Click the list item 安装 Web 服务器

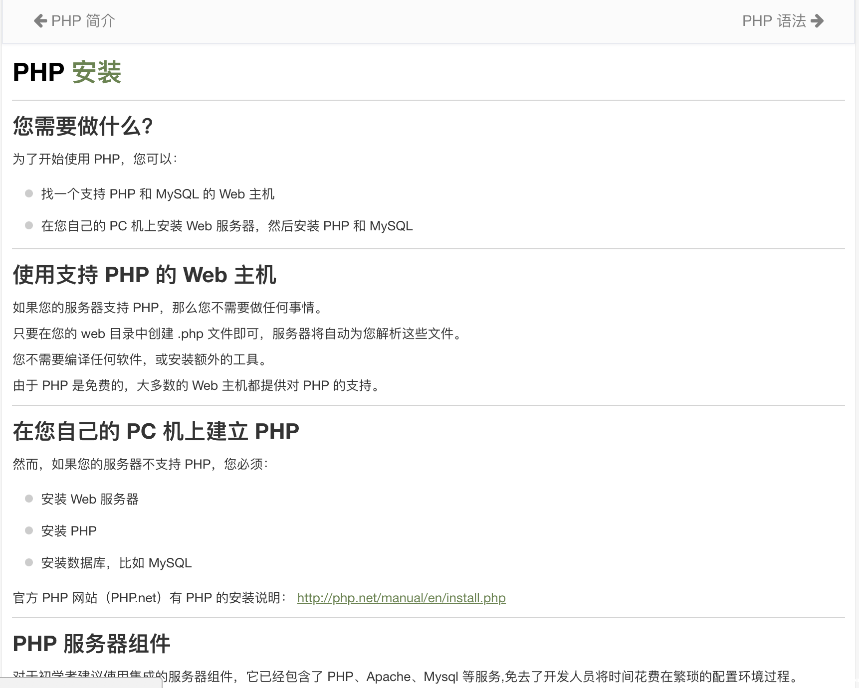[x=90, y=499]
